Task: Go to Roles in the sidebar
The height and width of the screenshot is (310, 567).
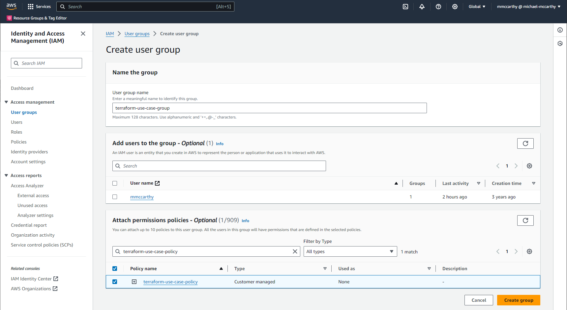Action: click(16, 132)
